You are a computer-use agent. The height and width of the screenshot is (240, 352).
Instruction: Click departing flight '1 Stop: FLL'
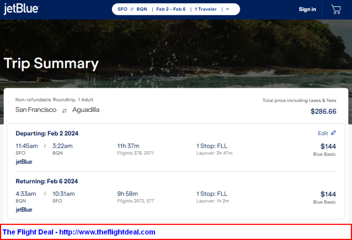tap(212, 146)
